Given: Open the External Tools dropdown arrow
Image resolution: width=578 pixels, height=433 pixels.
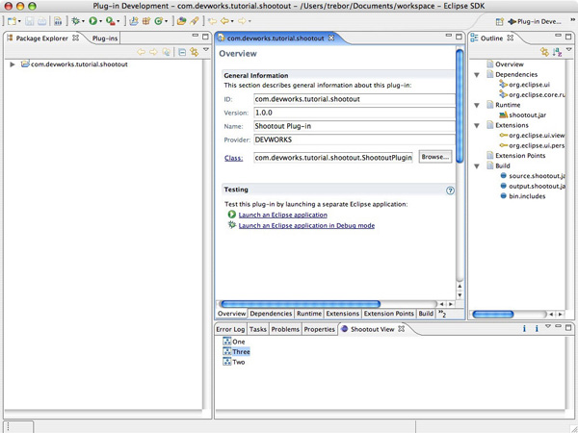Looking at the screenshot, I should click(x=118, y=21).
